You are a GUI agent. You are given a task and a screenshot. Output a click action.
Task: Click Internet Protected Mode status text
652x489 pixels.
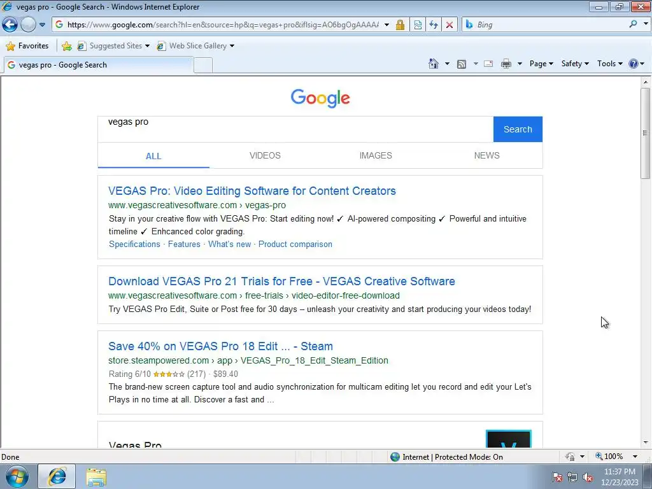tap(453, 457)
